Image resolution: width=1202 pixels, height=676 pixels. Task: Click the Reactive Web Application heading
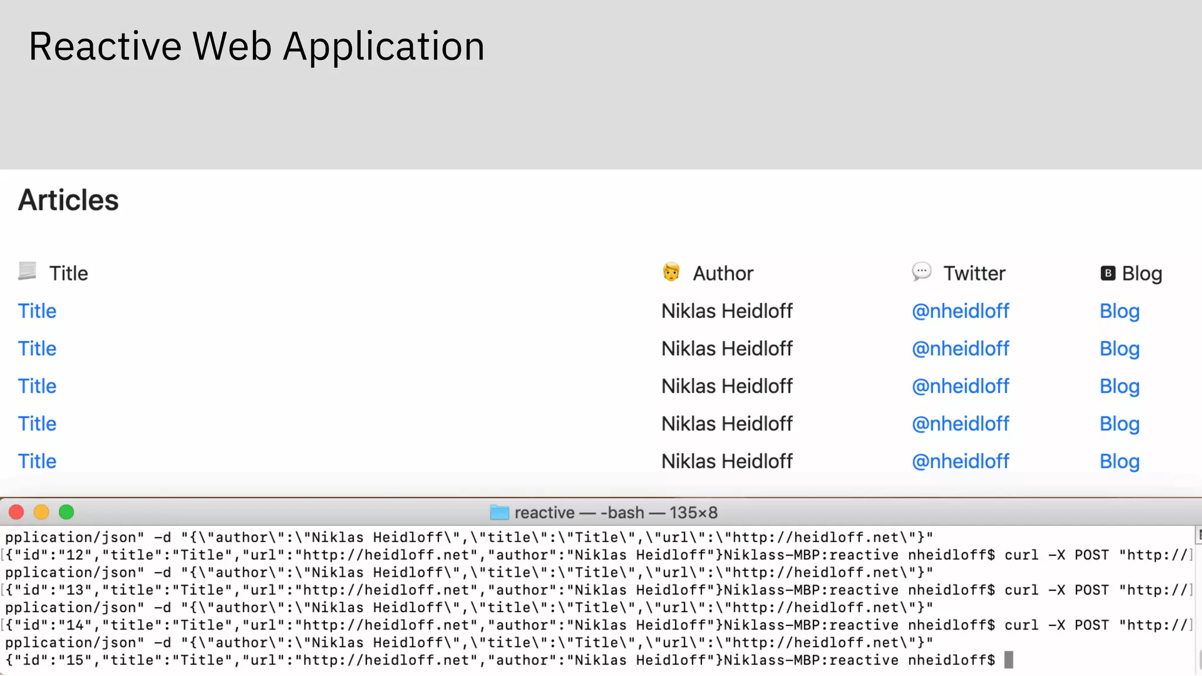click(256, 47)
